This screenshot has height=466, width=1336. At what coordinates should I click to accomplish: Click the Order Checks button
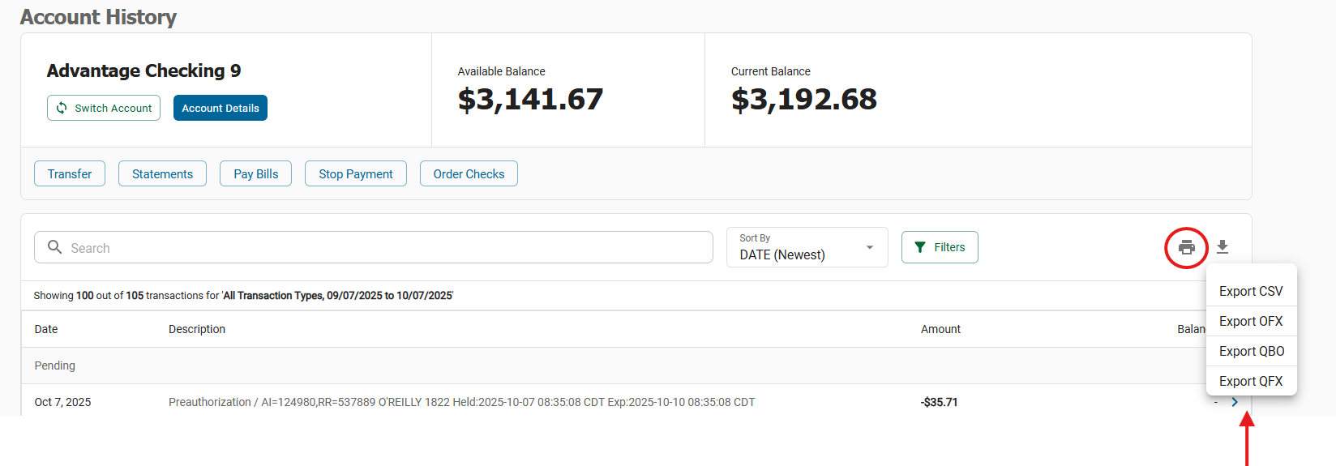click(x=469, y=173)
